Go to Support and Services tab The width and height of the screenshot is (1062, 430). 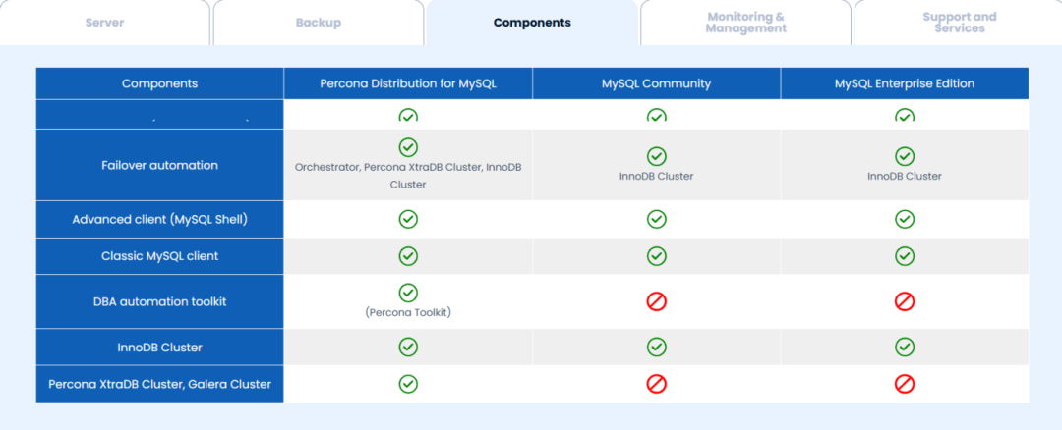click(x=959, y=23)
